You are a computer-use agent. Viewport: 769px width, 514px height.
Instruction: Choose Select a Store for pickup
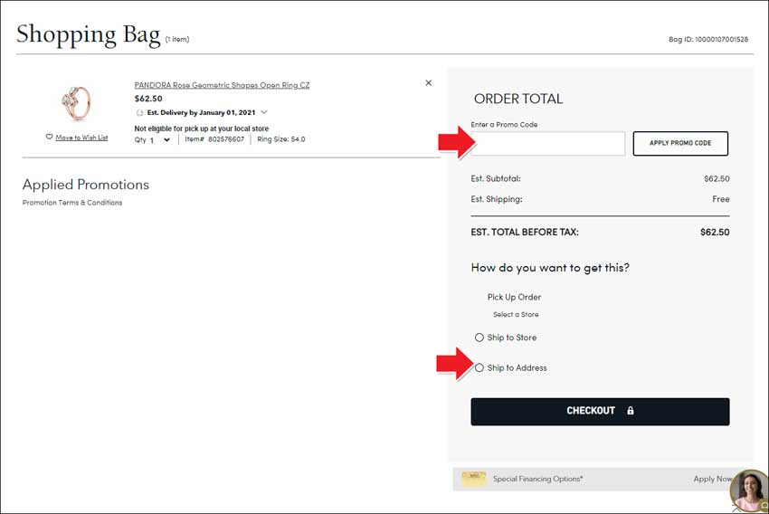(516, 314)
